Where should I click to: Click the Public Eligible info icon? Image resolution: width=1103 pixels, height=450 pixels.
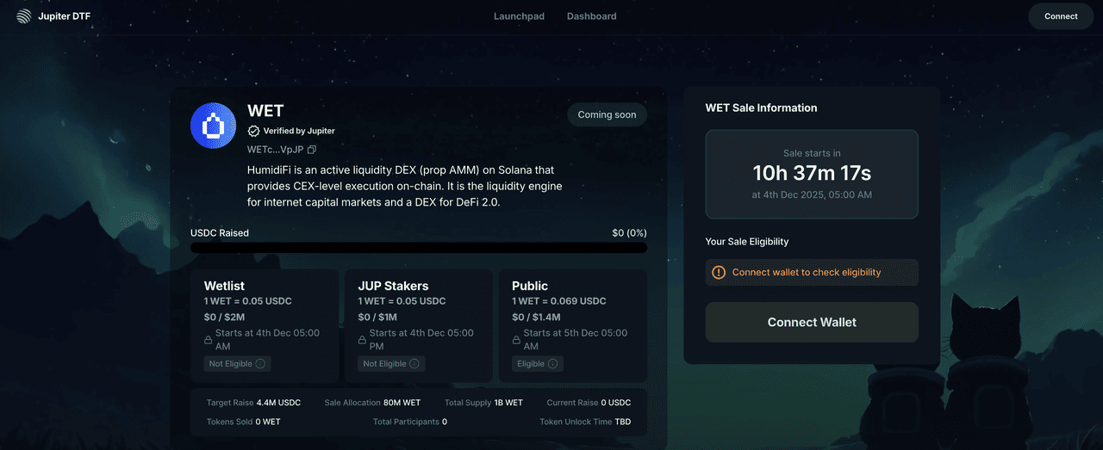coord(553,364)
